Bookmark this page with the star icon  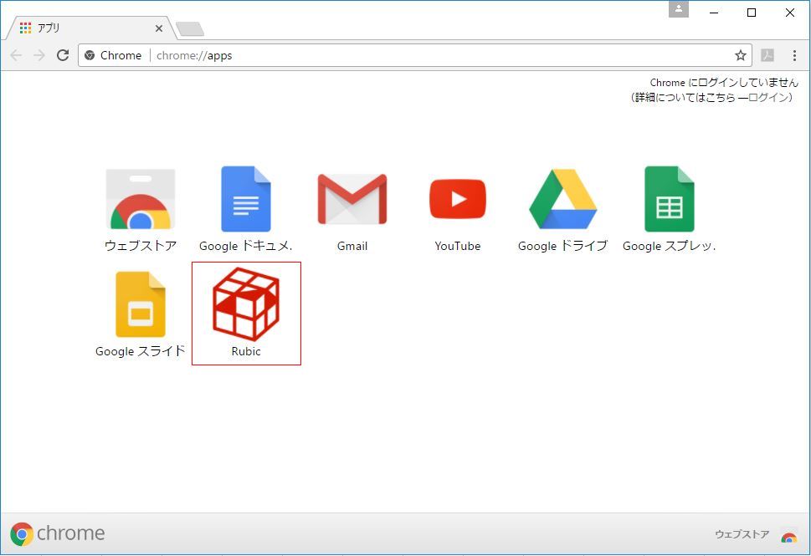click(x=741, y=55)
